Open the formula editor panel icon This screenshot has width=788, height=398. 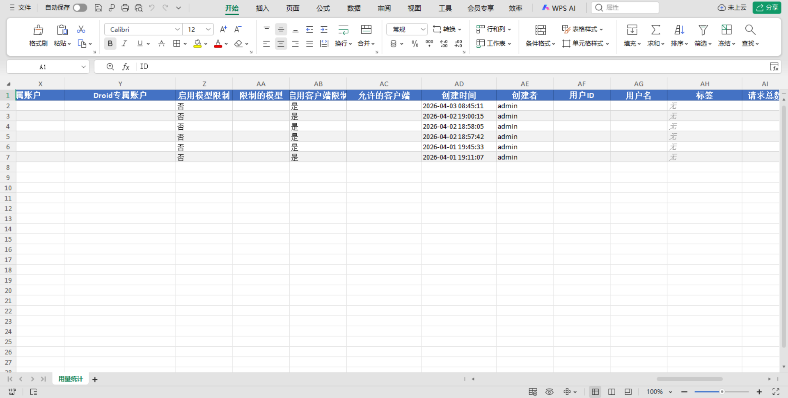tap(774, 66)
